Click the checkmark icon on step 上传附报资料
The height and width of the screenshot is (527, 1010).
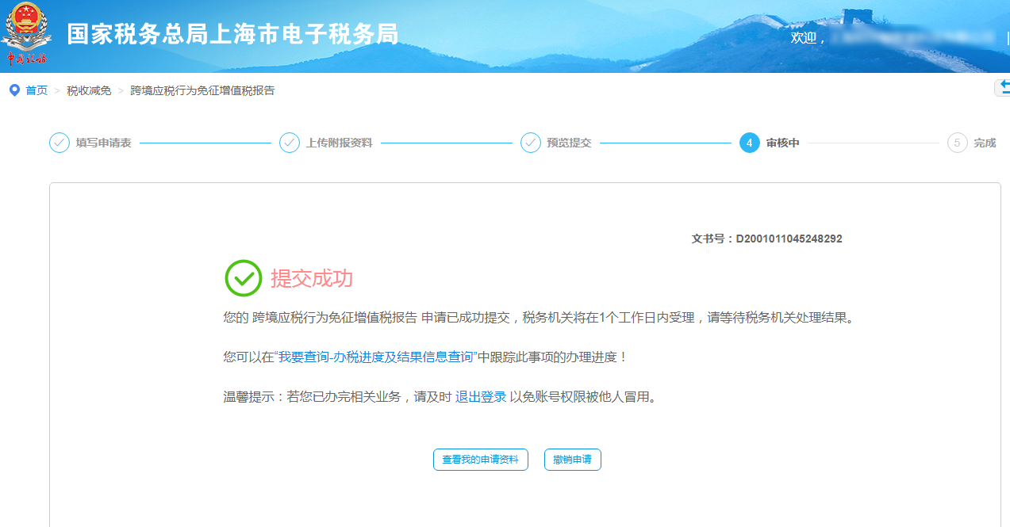289,143
